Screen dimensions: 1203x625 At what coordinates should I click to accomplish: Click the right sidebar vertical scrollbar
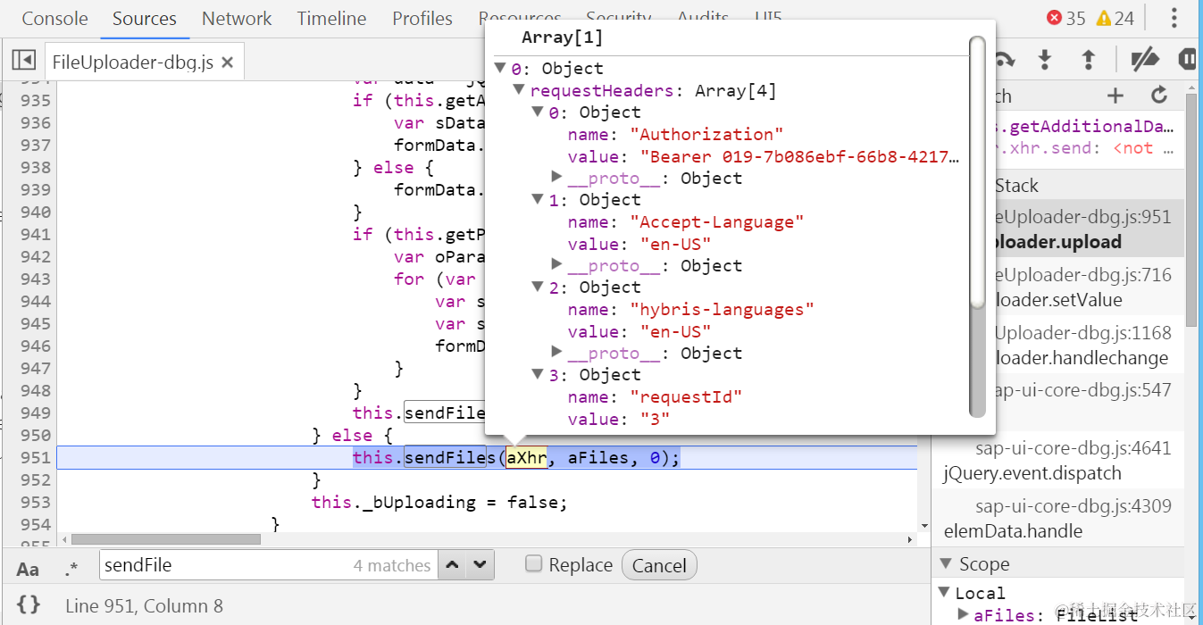[x=1191, y=210]
